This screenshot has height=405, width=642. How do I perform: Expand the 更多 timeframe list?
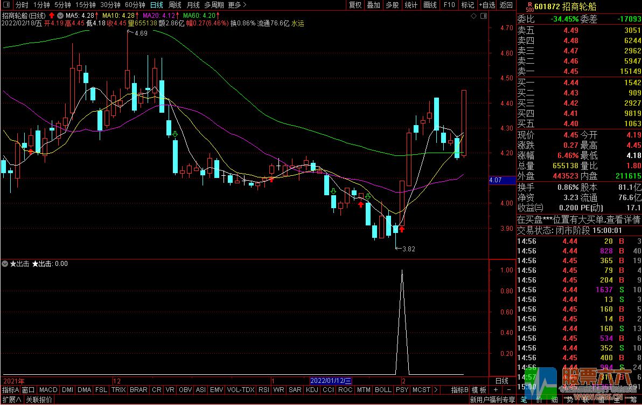pos(237,5)
